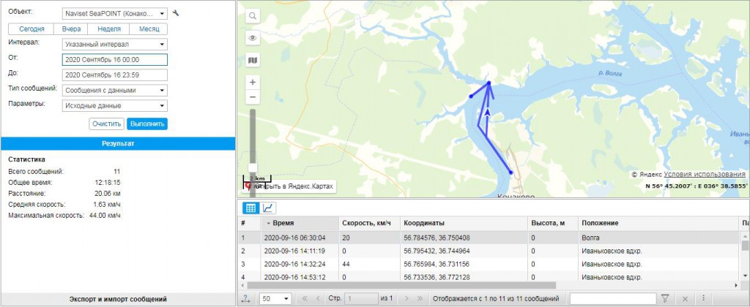This screenshot has width=750, height=307.
Task: Click the Координаты column header
Action: (x=464, y=223)
